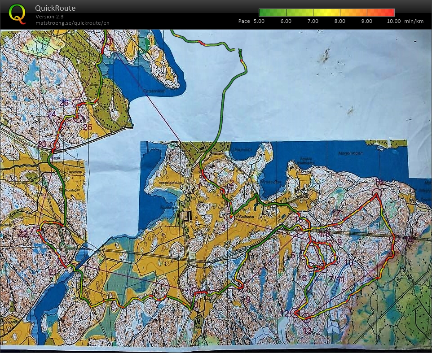This screenshot has width=432, height=353.
Task: Click the "Hanestorp" map label
Action: coord(75,171)
